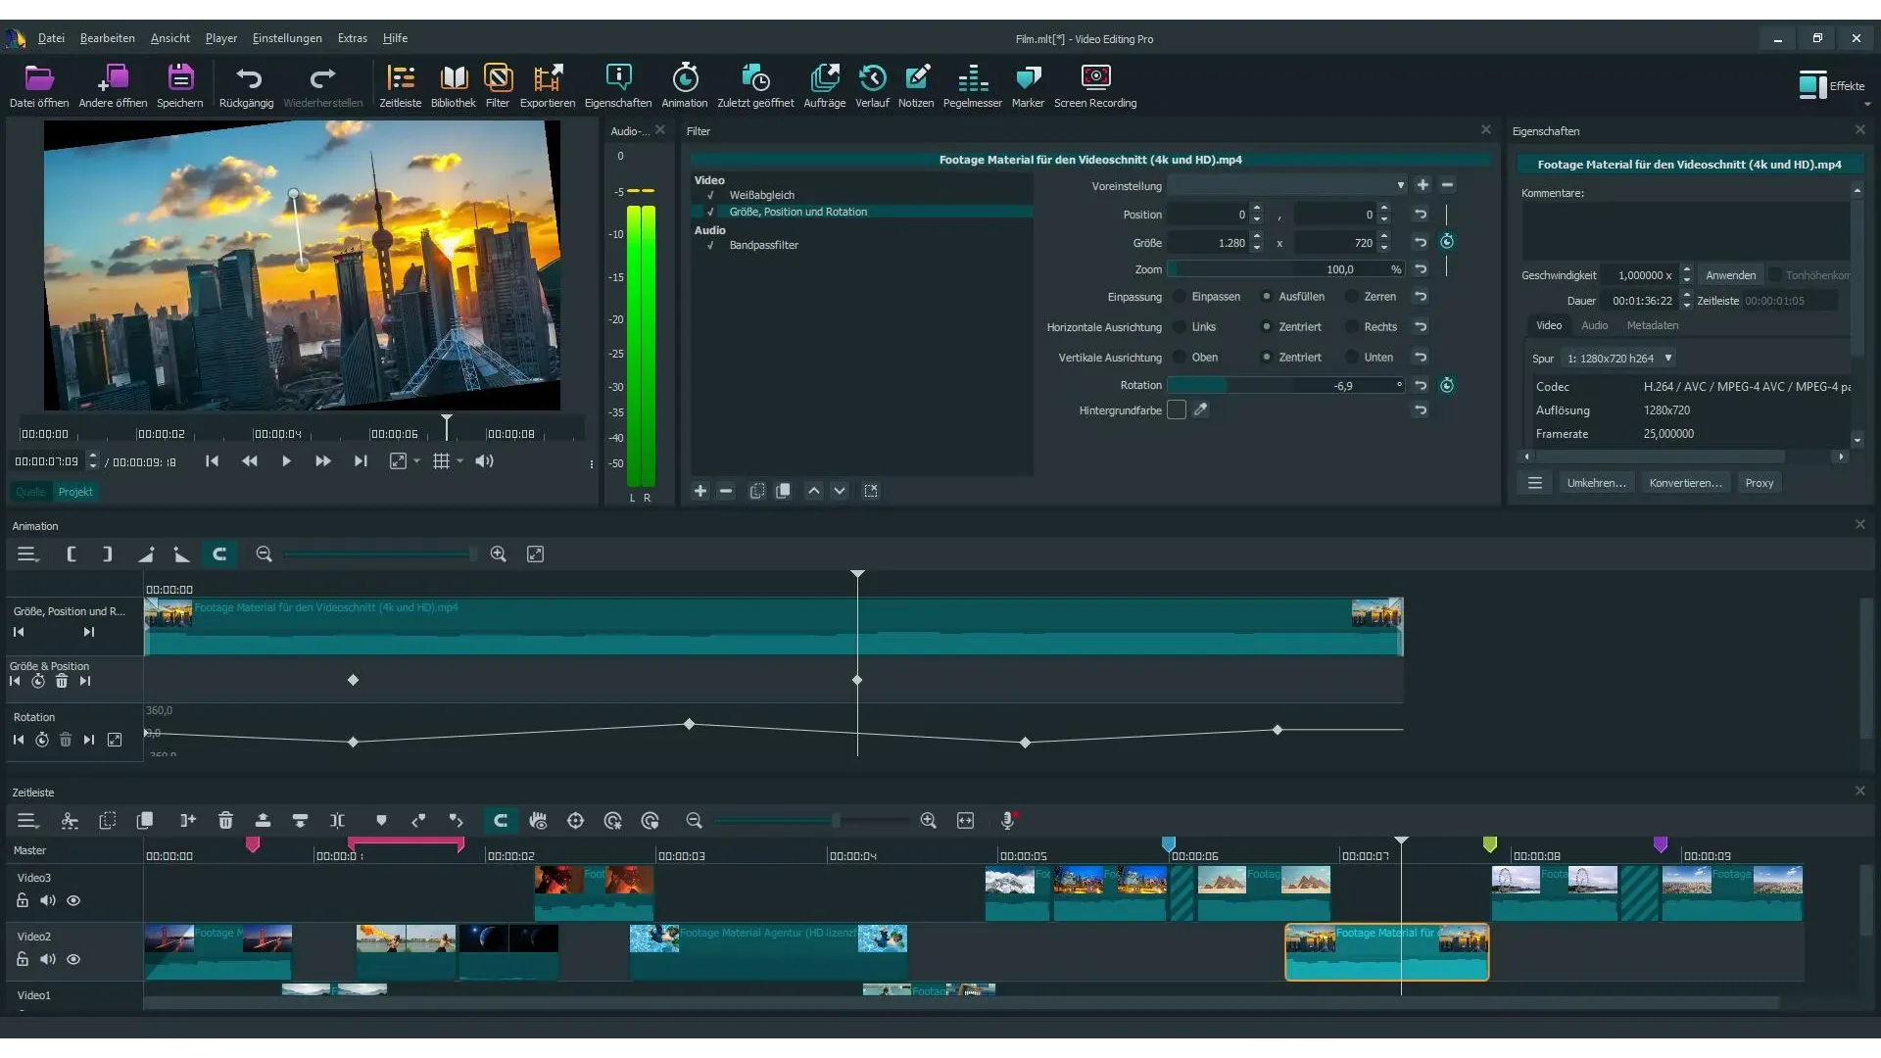Click the Umkehren... button
The width and height of the screenshot is (1881, 1058).
(1595, 483)
